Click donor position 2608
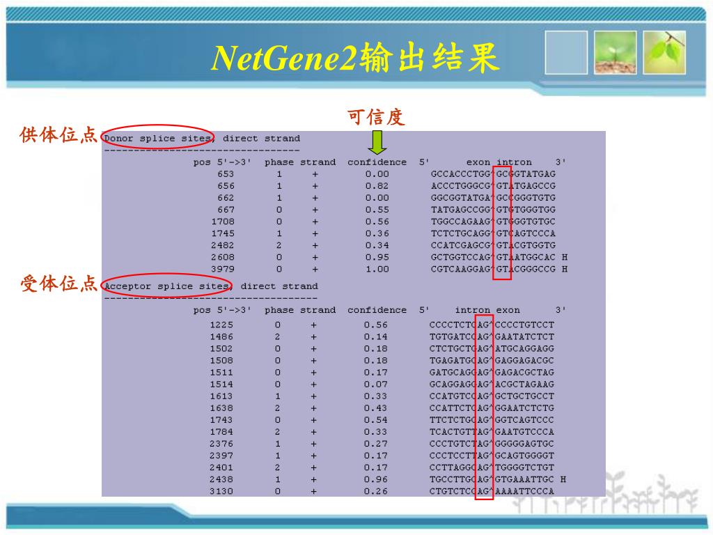Screen dimensions: 713x535 (x=223, y=257)
